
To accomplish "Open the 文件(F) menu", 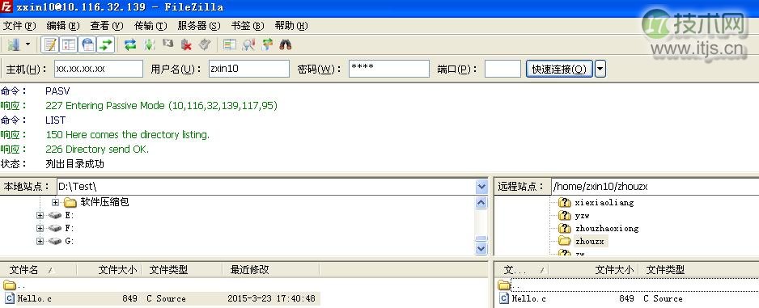I will [20, 26].
